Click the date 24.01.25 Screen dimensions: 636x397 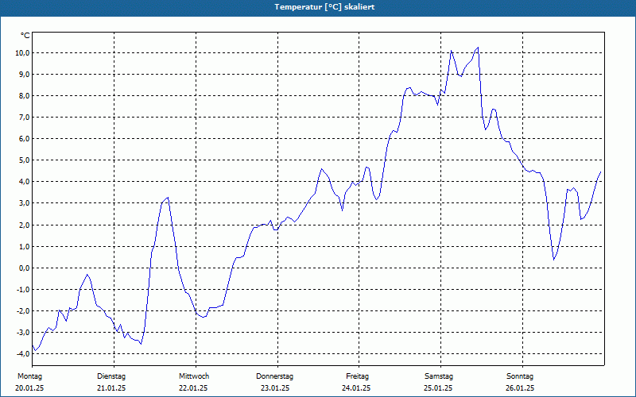356,388
